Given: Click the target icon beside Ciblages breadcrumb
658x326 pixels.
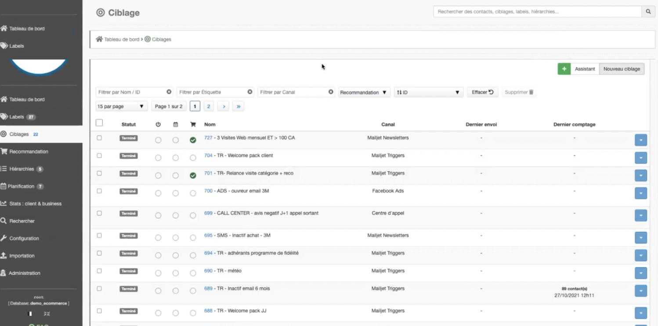Looking at the screenshot, I should pyautogui.click(x=148, y=39).
